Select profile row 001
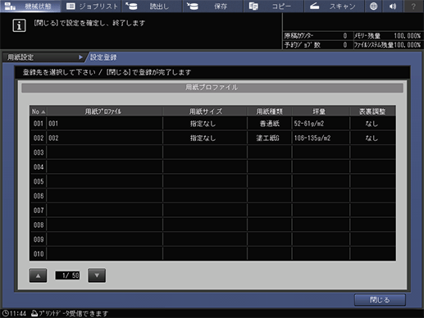The height and width of the screenshot is (318, 424). click(212, 124)
